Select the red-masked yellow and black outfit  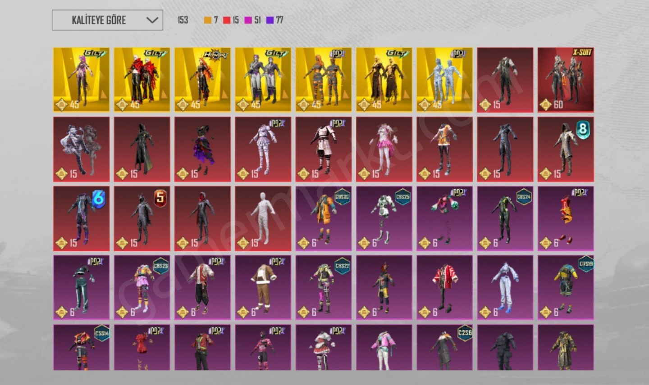pyautogui.click(x=384, y=288)
